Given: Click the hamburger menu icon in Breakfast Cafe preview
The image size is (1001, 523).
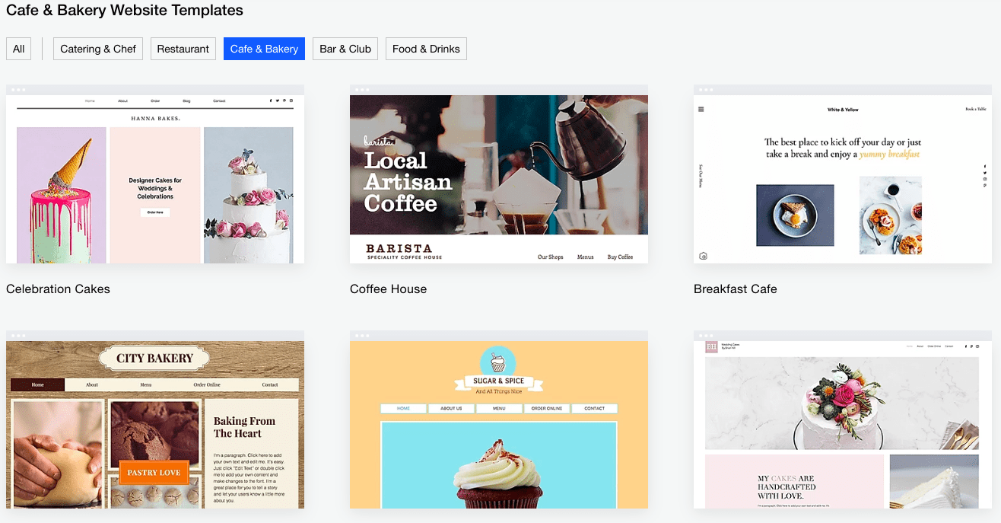Looking at the screenshot, I should coord(701,110).
